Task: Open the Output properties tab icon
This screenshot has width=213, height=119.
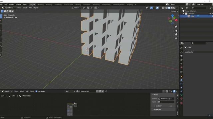Action: click(x=181, y=56)
